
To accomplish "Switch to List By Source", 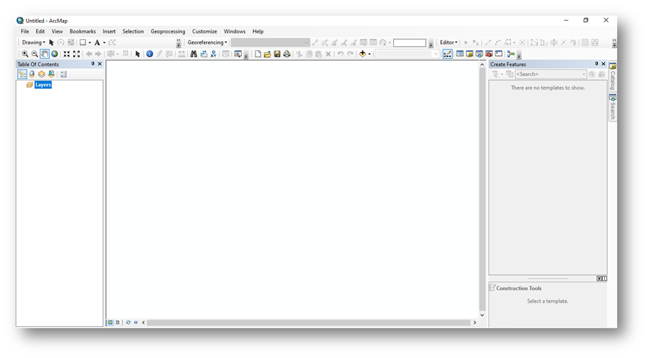I will point(32,75).
